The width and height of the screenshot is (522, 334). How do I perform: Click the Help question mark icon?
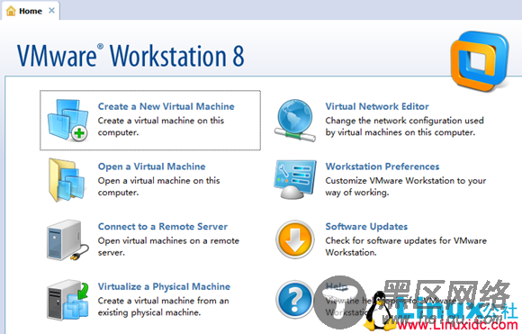click(x=294, y=300)
